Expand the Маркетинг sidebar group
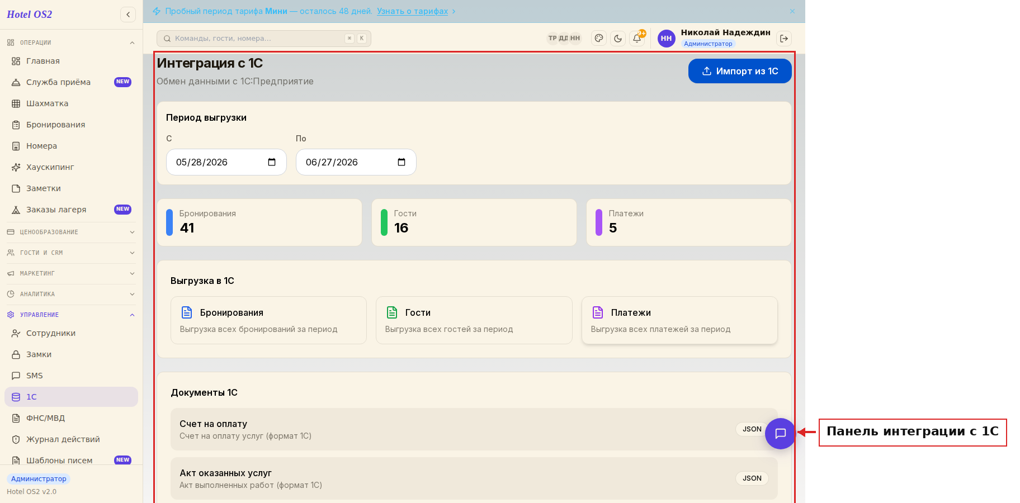Image resolution: width=1020 pixels, height=503 pixels. coord(72,273)
